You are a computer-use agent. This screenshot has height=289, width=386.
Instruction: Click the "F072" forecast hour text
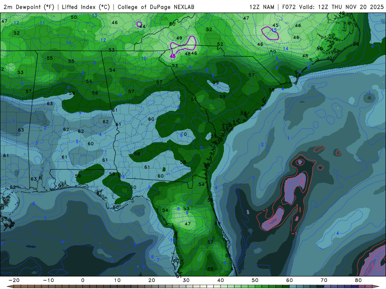[x=289, y=7]
